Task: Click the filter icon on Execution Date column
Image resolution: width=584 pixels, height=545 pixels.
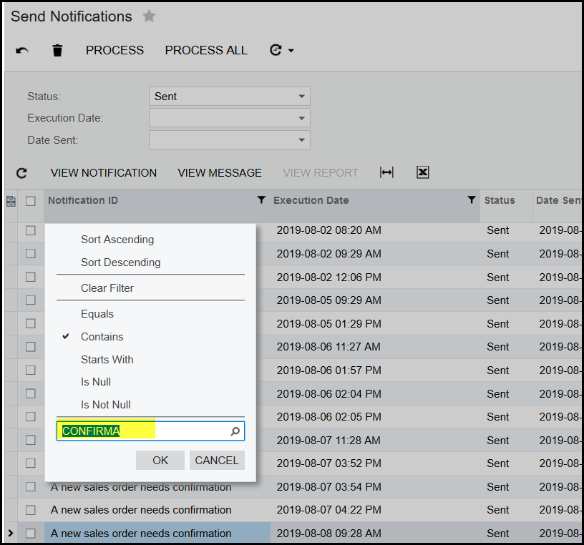Action: pos(471,200)
